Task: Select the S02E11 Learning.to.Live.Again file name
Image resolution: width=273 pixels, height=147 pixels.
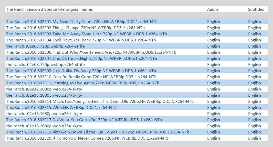Action: point(83,83)
